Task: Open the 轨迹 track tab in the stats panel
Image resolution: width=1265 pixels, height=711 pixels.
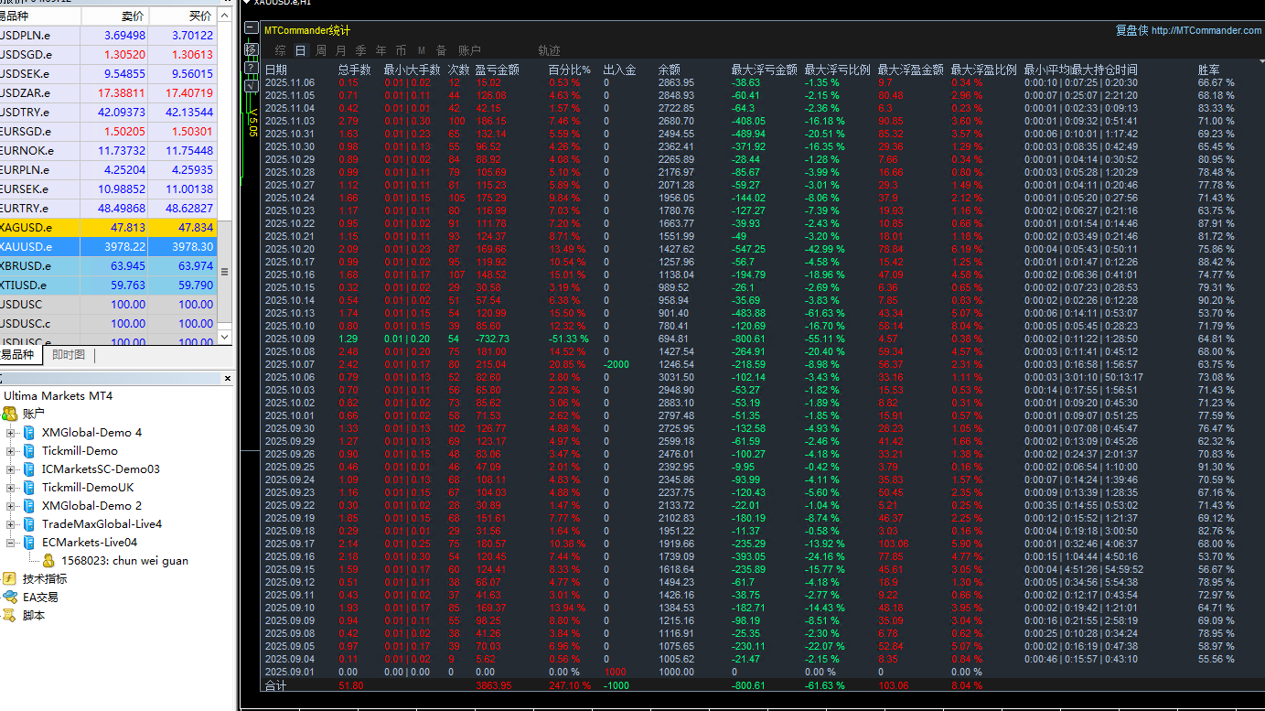Action: (x=549, y=50)
